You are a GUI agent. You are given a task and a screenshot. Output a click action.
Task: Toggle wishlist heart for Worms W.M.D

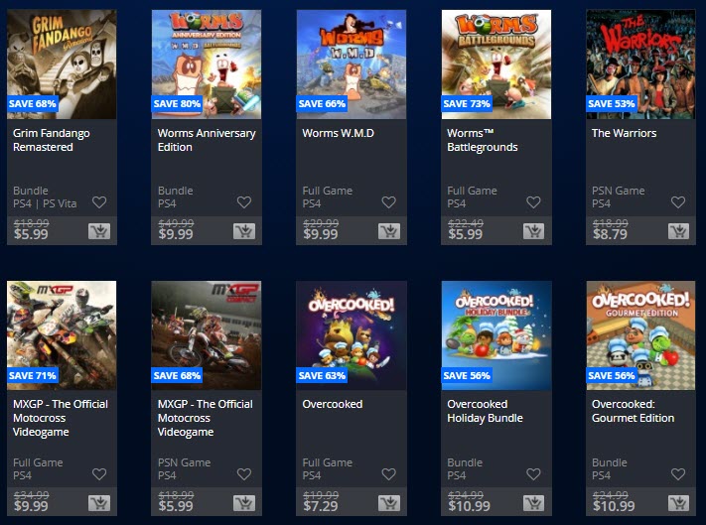tap(388, 202)
